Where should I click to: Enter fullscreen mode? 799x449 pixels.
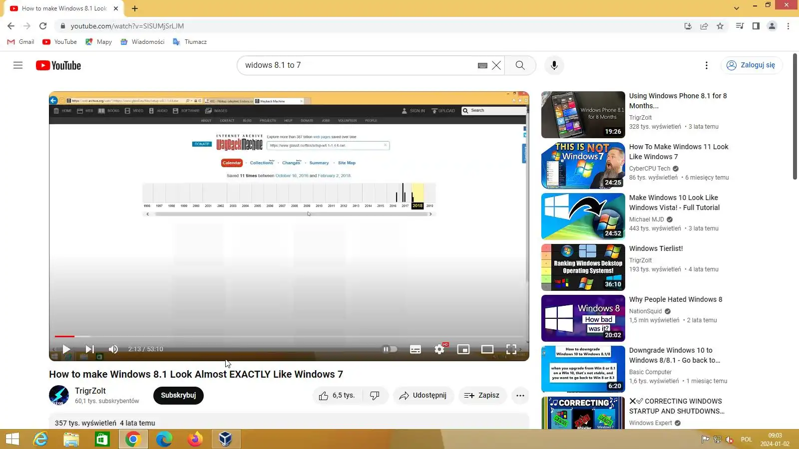tap(511, 349)
